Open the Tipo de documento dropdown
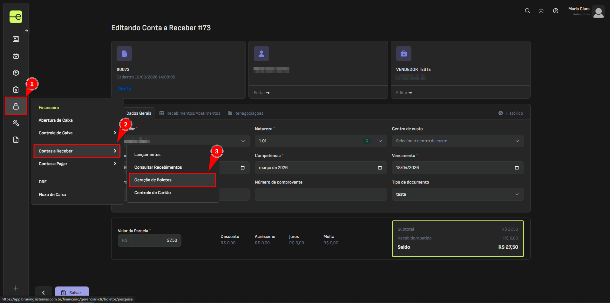Screen dimensions: 610x303 point(457,194)
